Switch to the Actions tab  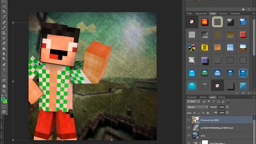click(203, 97)
